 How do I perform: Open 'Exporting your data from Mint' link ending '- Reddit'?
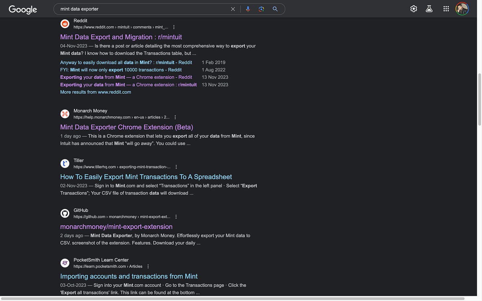(x=126, y=77)
